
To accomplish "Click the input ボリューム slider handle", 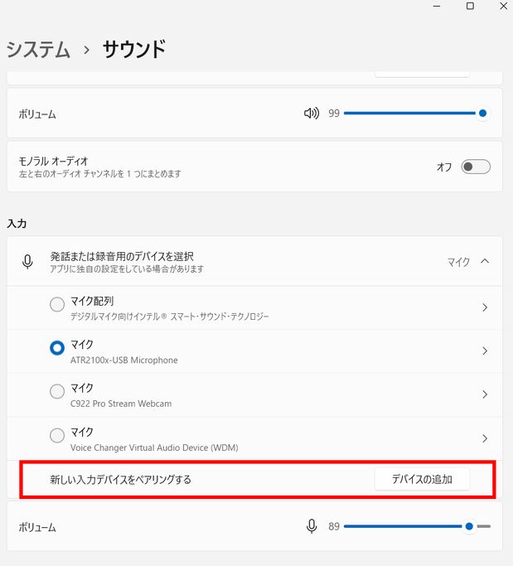I will [x=469, y=526].
